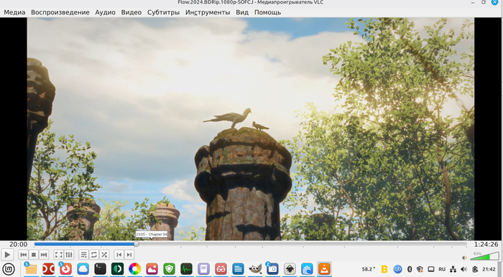
Task: Open the green shield app in taskbar
Action: (x=169, y=269)
